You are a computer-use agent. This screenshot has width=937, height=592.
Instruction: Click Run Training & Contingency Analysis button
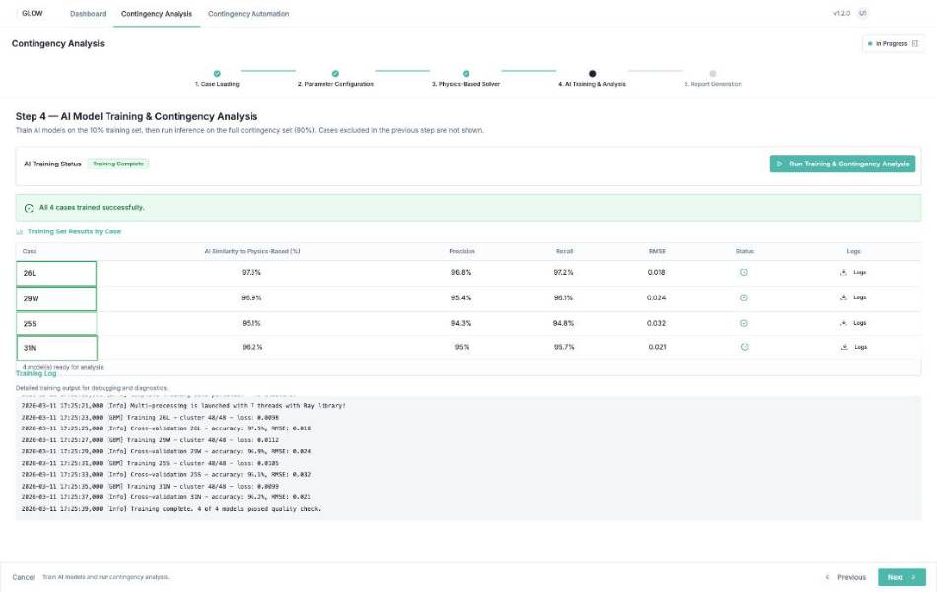pos(842,164)
